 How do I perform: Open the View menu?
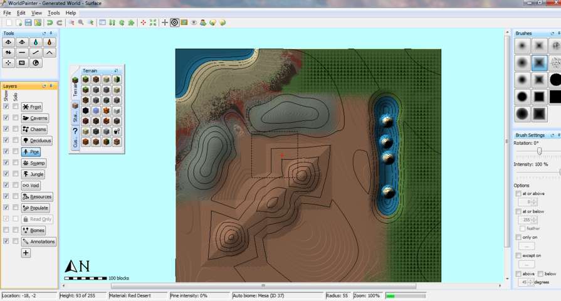point(36,13)
